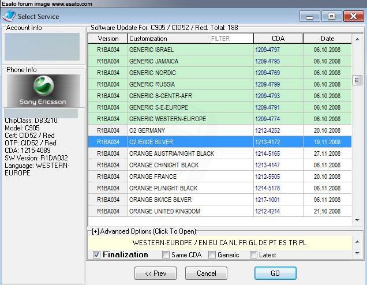Click the language box scroll down arrow

coord(357,253)
